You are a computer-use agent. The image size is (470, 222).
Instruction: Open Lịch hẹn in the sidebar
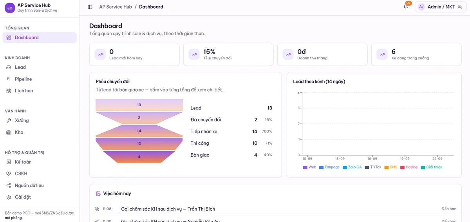point(40,91)
